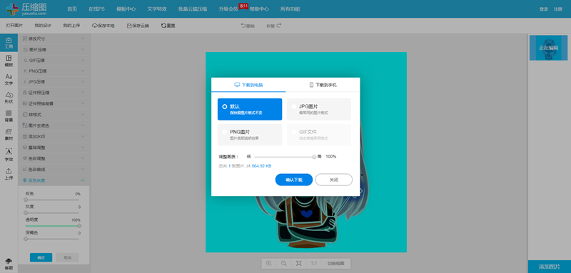Click the 重置 reset icon
Viewport: 571px width, 273px height.
pos(163,26)
